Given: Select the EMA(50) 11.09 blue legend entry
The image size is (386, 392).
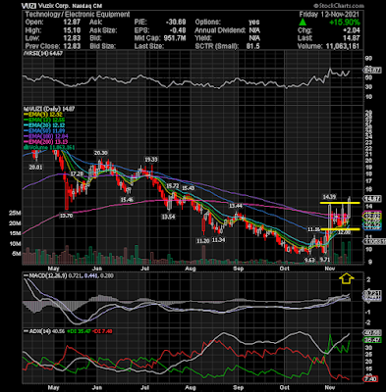Looking at the screenshot, I should [x=45, y=131].
